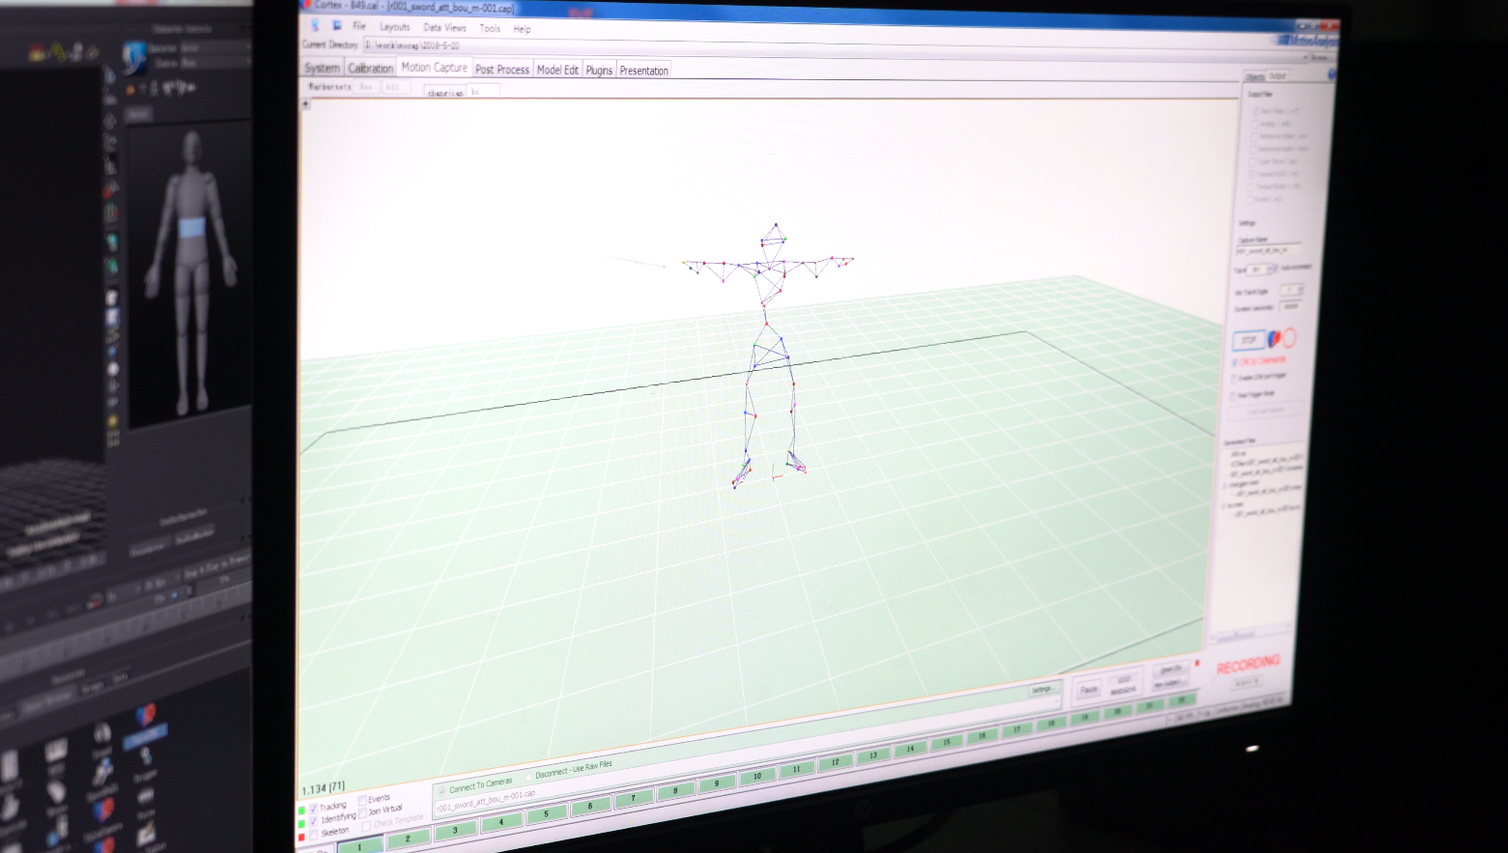Click the first small icon left of File
1508x853 pixels.
(x=315, y=26)
